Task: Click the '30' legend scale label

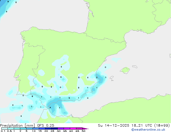Action: (59, 131)
